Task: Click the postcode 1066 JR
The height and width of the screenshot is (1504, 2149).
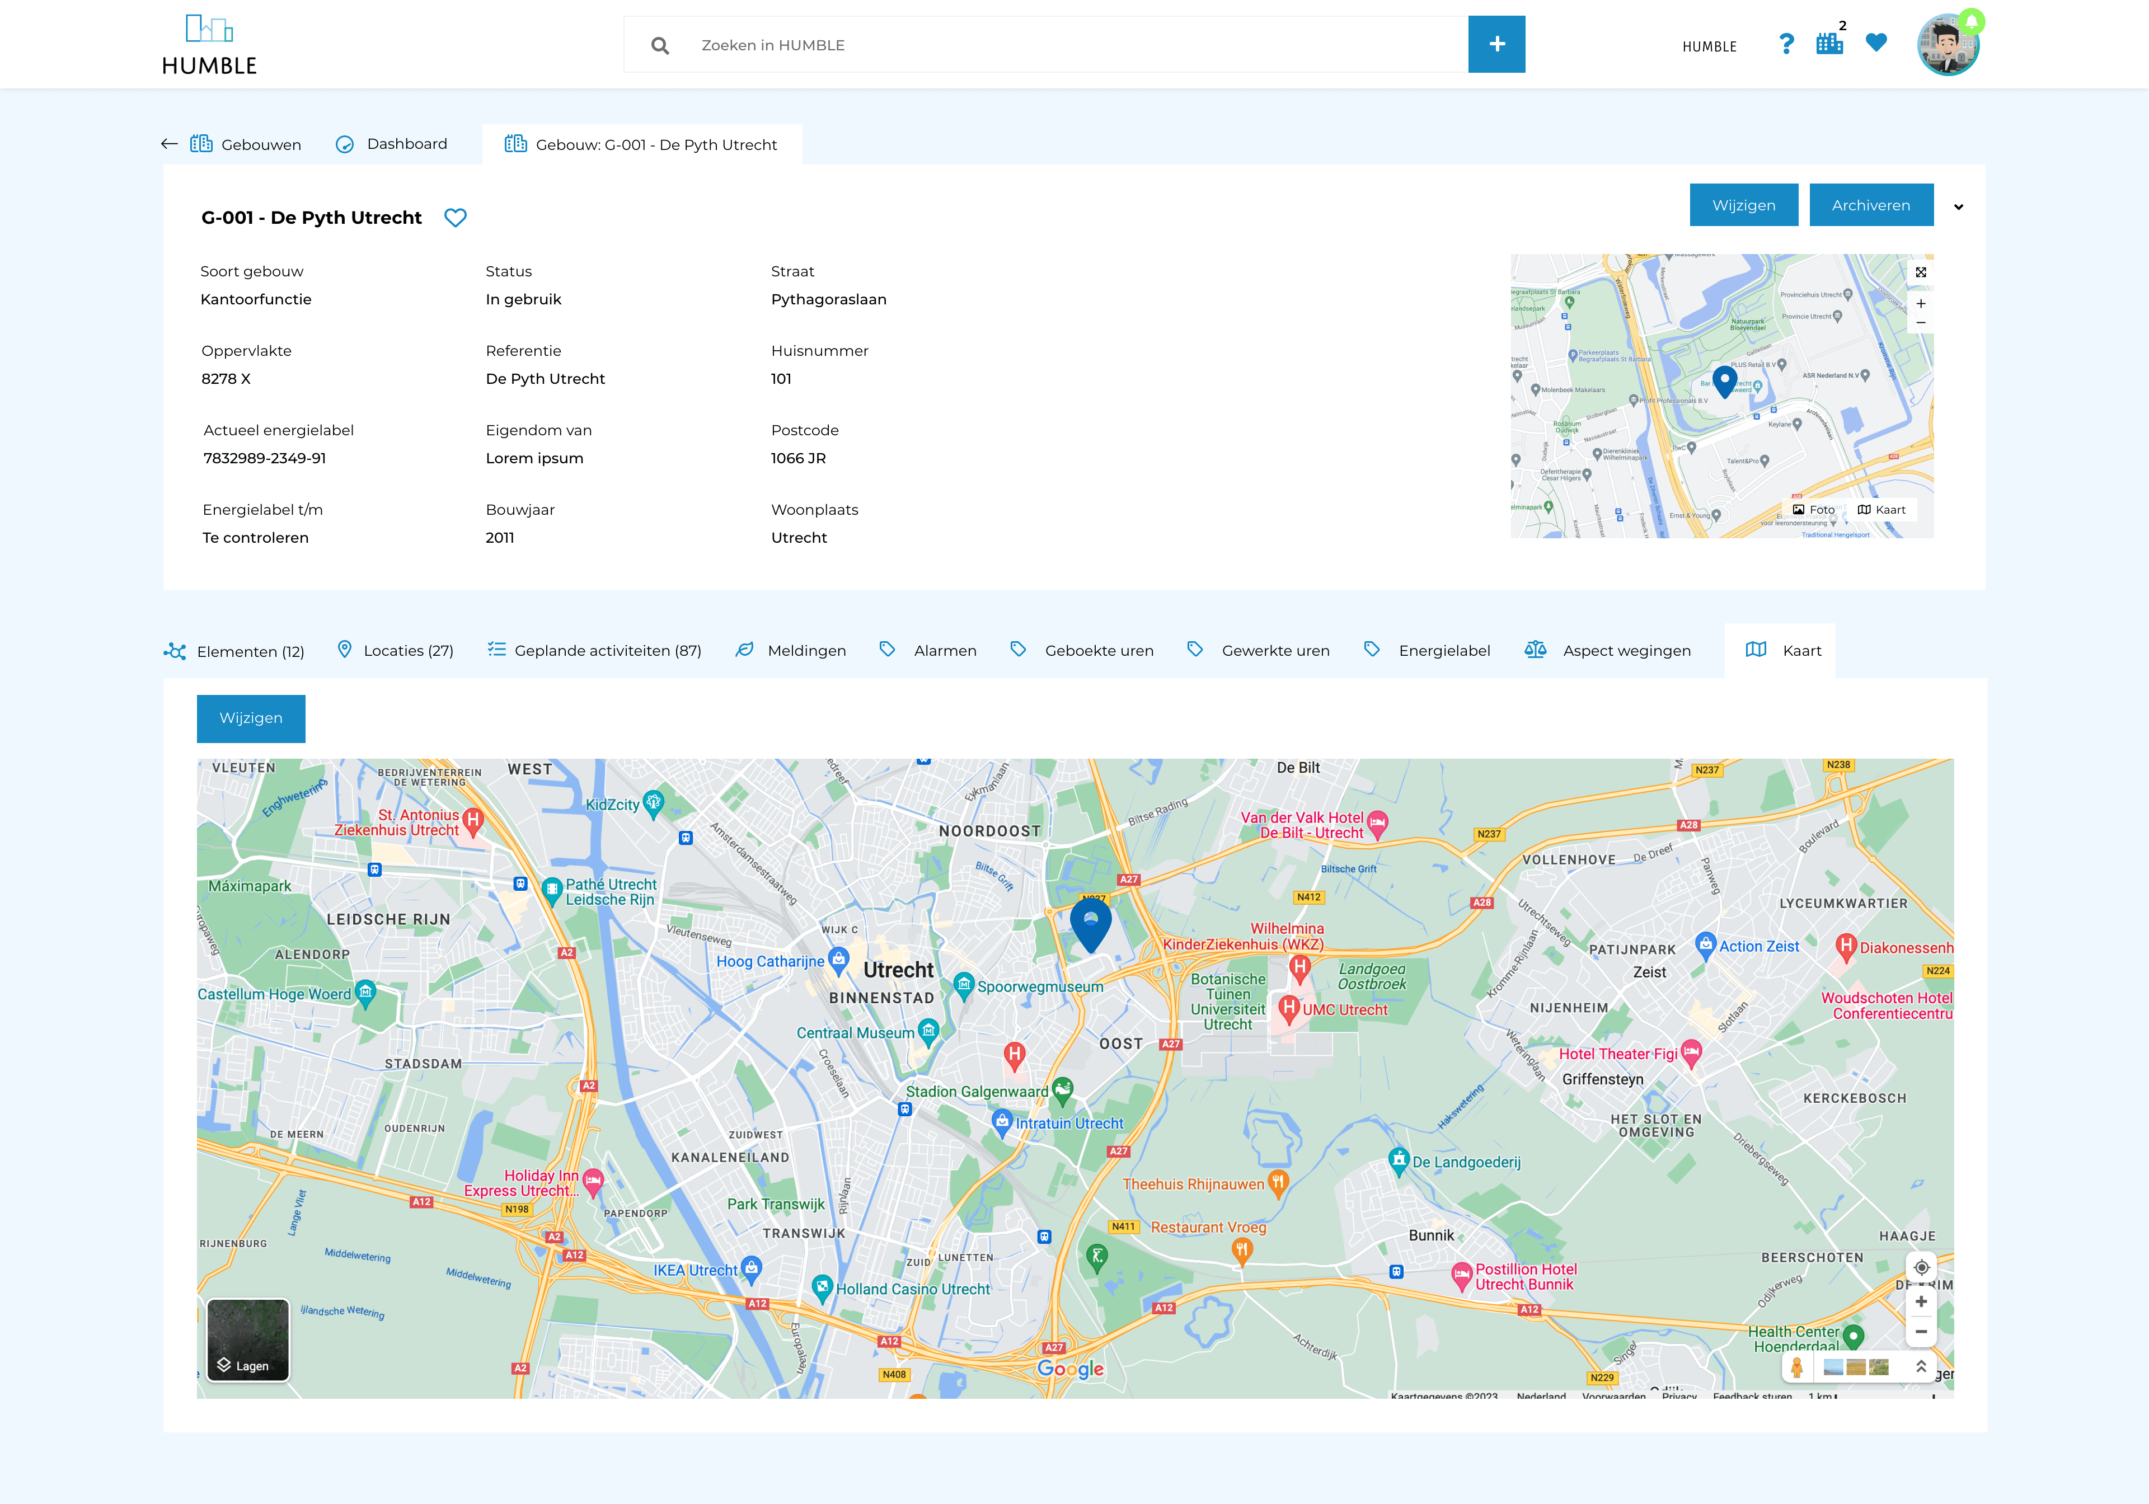Action: point(799,458)
